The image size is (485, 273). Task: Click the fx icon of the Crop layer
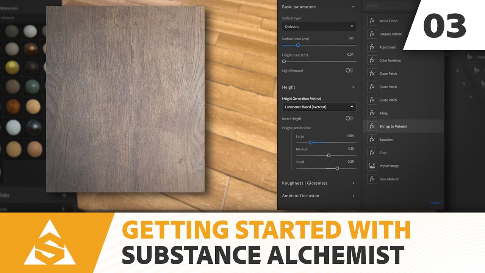372,153
